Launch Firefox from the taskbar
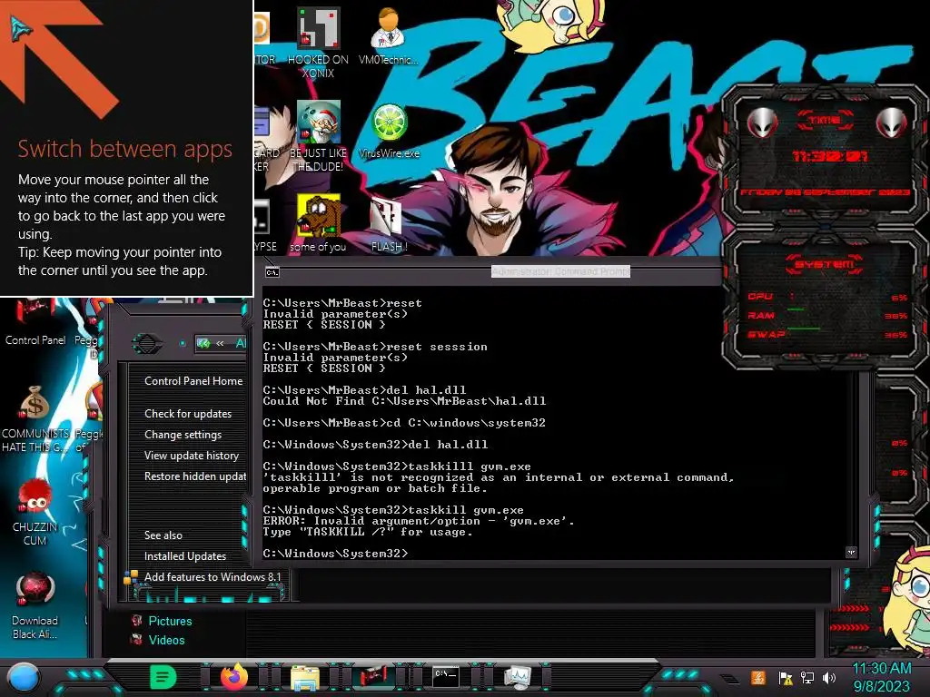The height and width of the screenshot is (697, 930). click(234, 677)
